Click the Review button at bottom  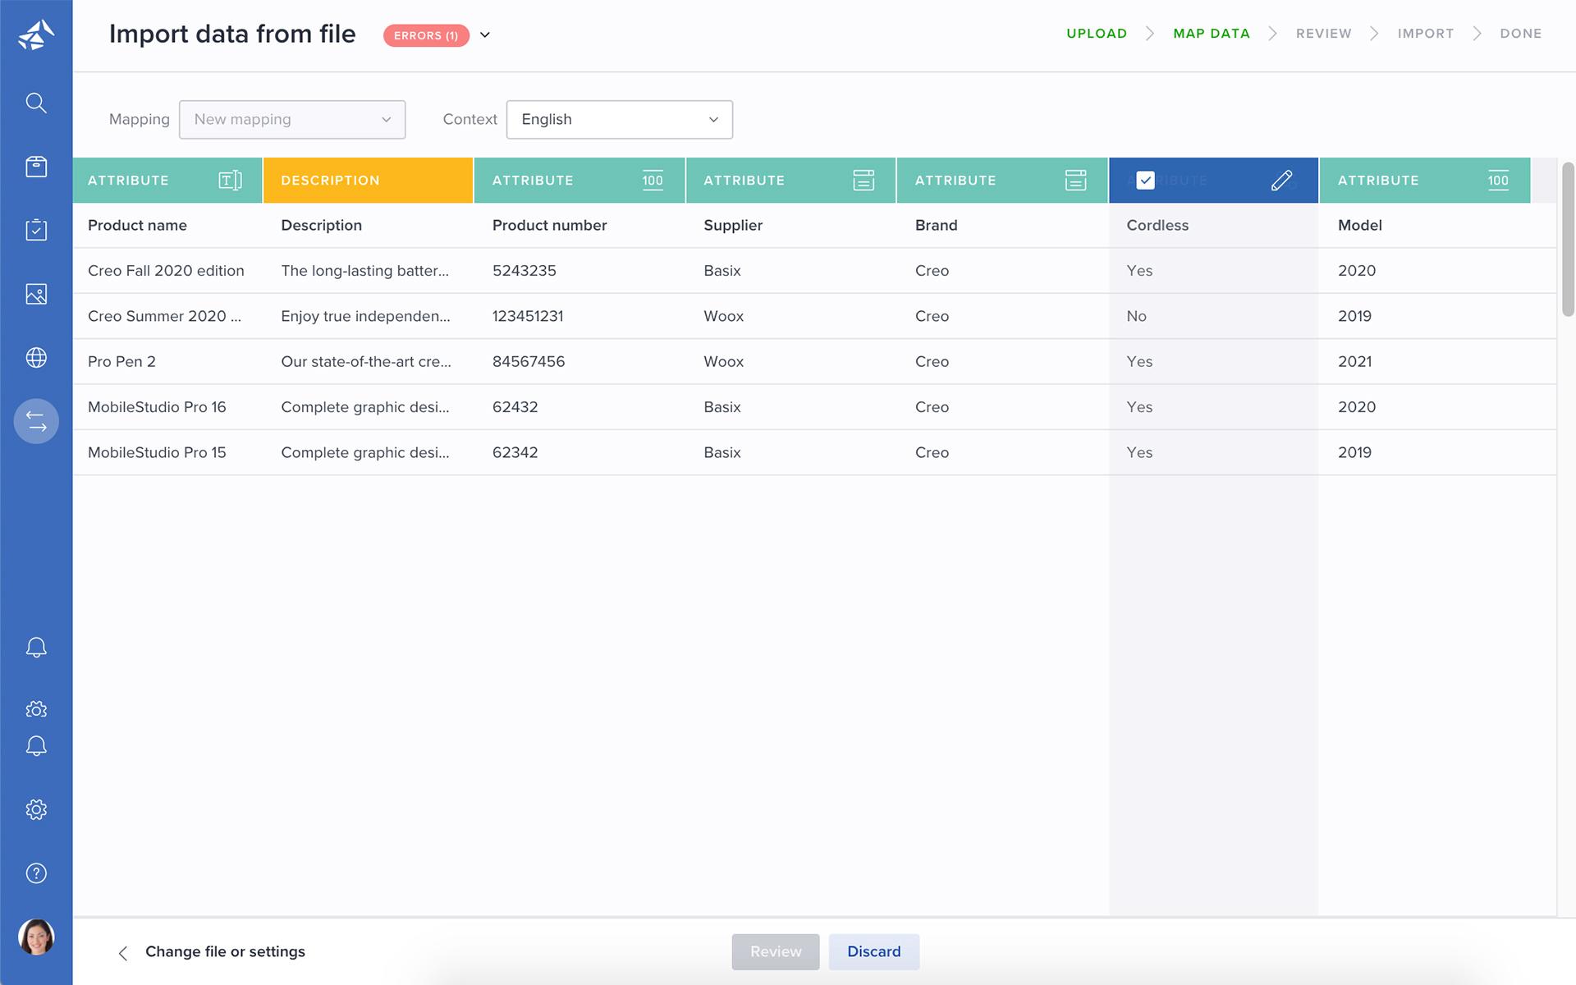[775, 951]
